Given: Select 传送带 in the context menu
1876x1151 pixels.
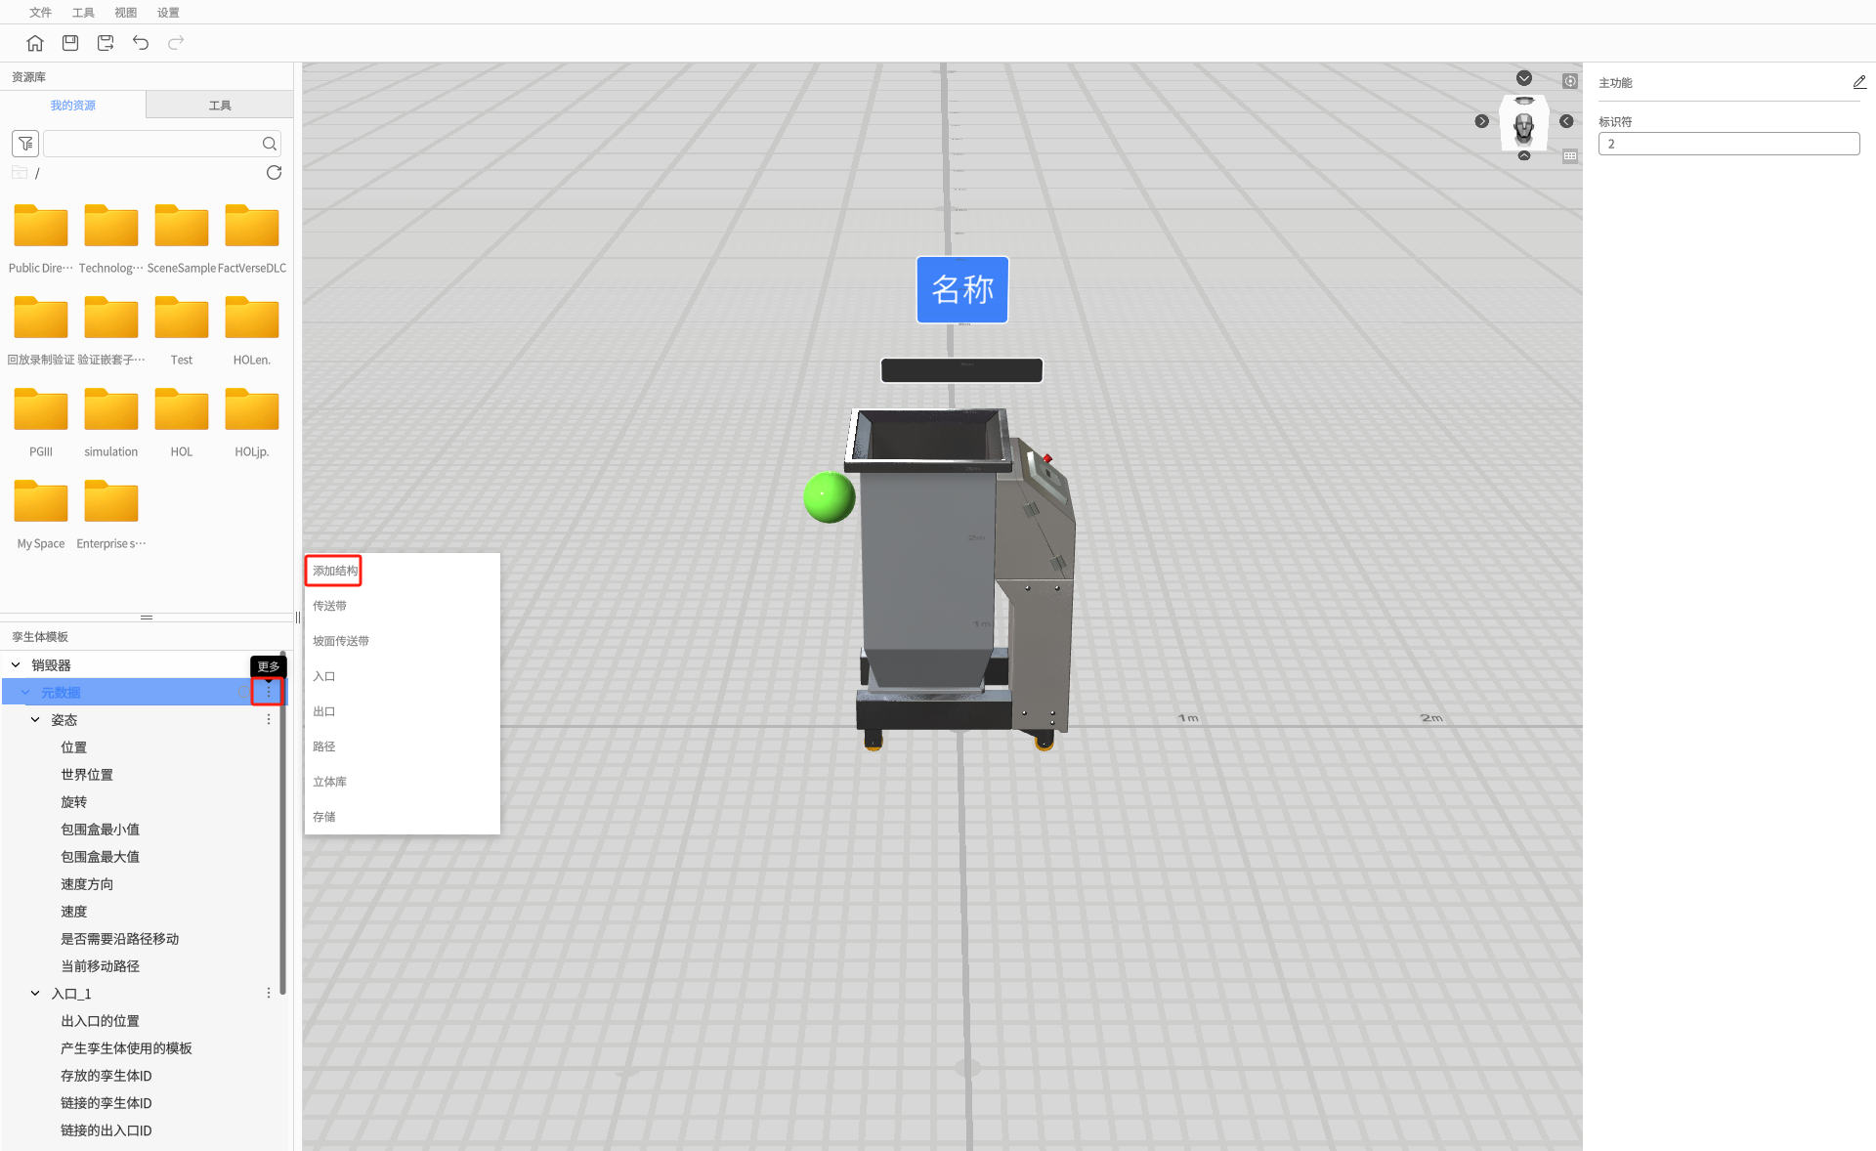Looking at the screenshot, I should click(x=329, y=606).
